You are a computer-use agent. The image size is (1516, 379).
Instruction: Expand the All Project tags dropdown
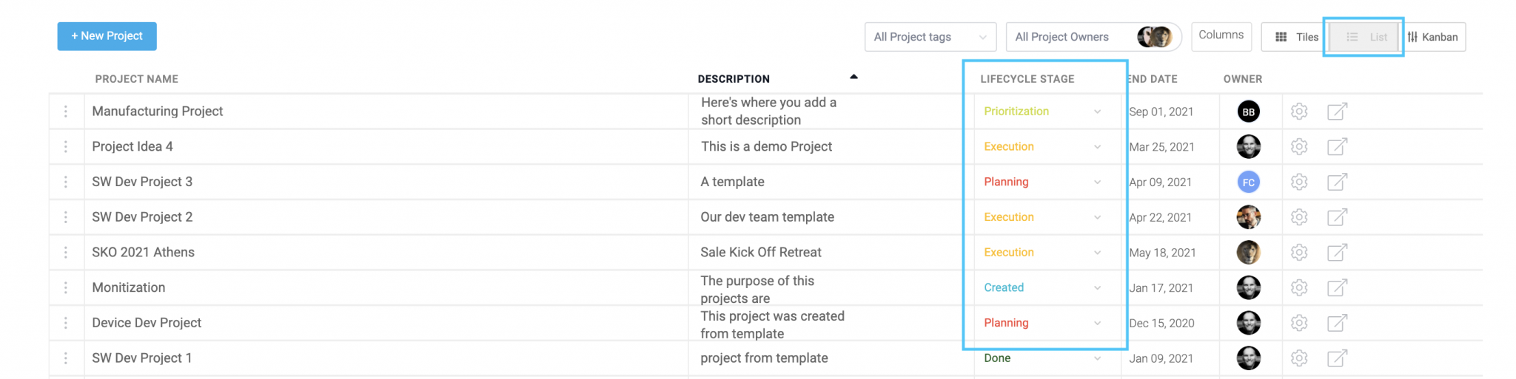coord(930,37)
